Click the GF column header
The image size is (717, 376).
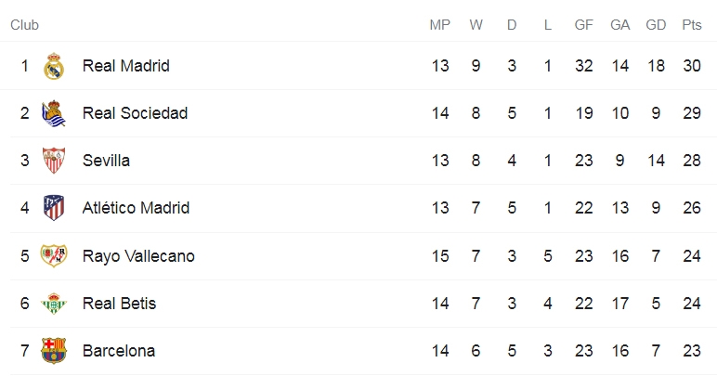pyautogui.click(x=584, y=25)
